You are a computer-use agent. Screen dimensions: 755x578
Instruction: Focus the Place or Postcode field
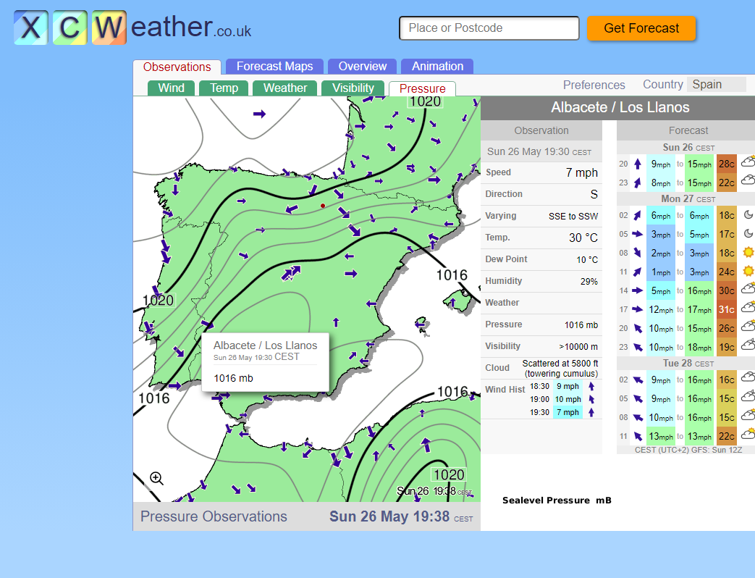[489, 28]
